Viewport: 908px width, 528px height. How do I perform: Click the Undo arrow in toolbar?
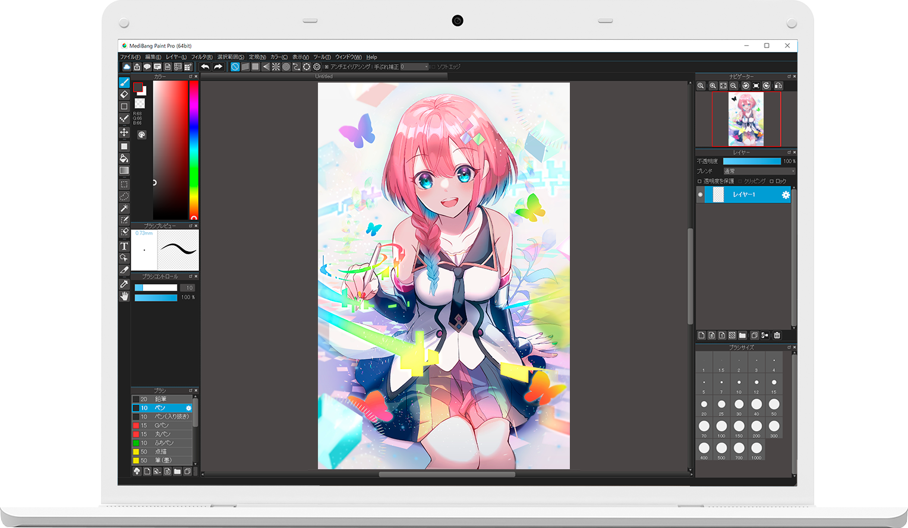205,67
